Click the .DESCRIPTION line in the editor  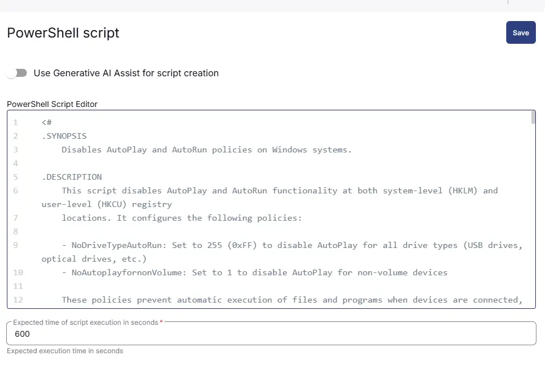[x=72, y=177]
